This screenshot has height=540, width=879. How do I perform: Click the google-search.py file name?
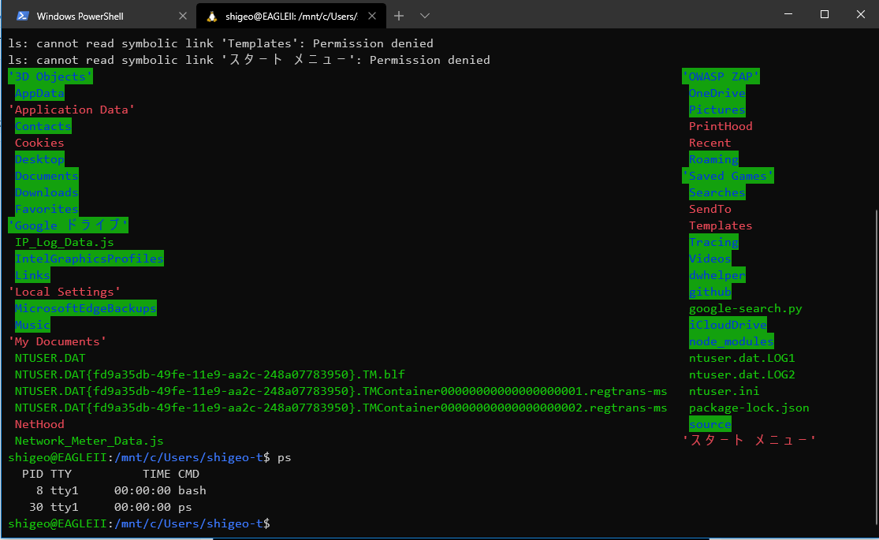coord(746,308)
